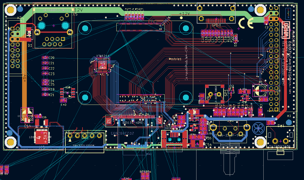Image resolution: width=304 pixels, height=180 pixels.
Task: Click the D1 diode footprint
Action: (29, 35)
